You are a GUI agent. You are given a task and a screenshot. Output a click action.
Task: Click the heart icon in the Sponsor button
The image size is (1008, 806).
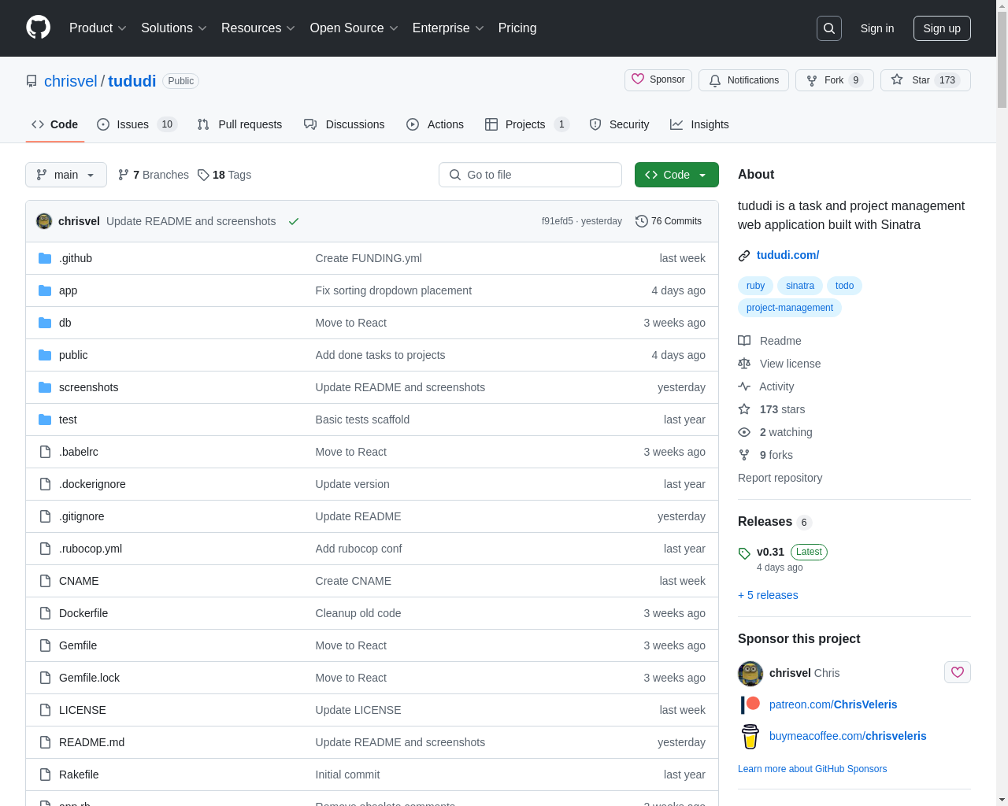(638, 79)
